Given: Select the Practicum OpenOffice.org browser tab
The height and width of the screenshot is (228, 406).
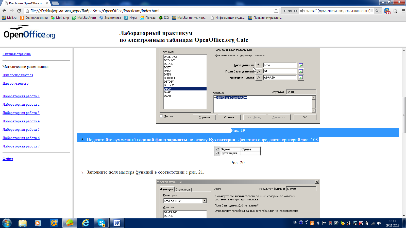Looking at the screenshot, I should tap(25, 3).
